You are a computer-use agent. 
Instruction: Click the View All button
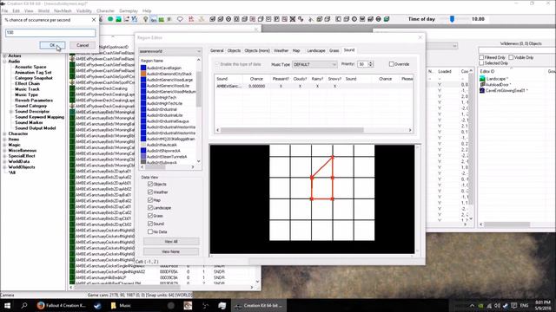(x=171, y=241)
